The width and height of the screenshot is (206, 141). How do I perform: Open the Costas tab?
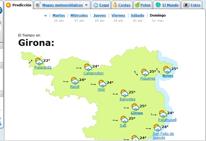tap(121, 5)
